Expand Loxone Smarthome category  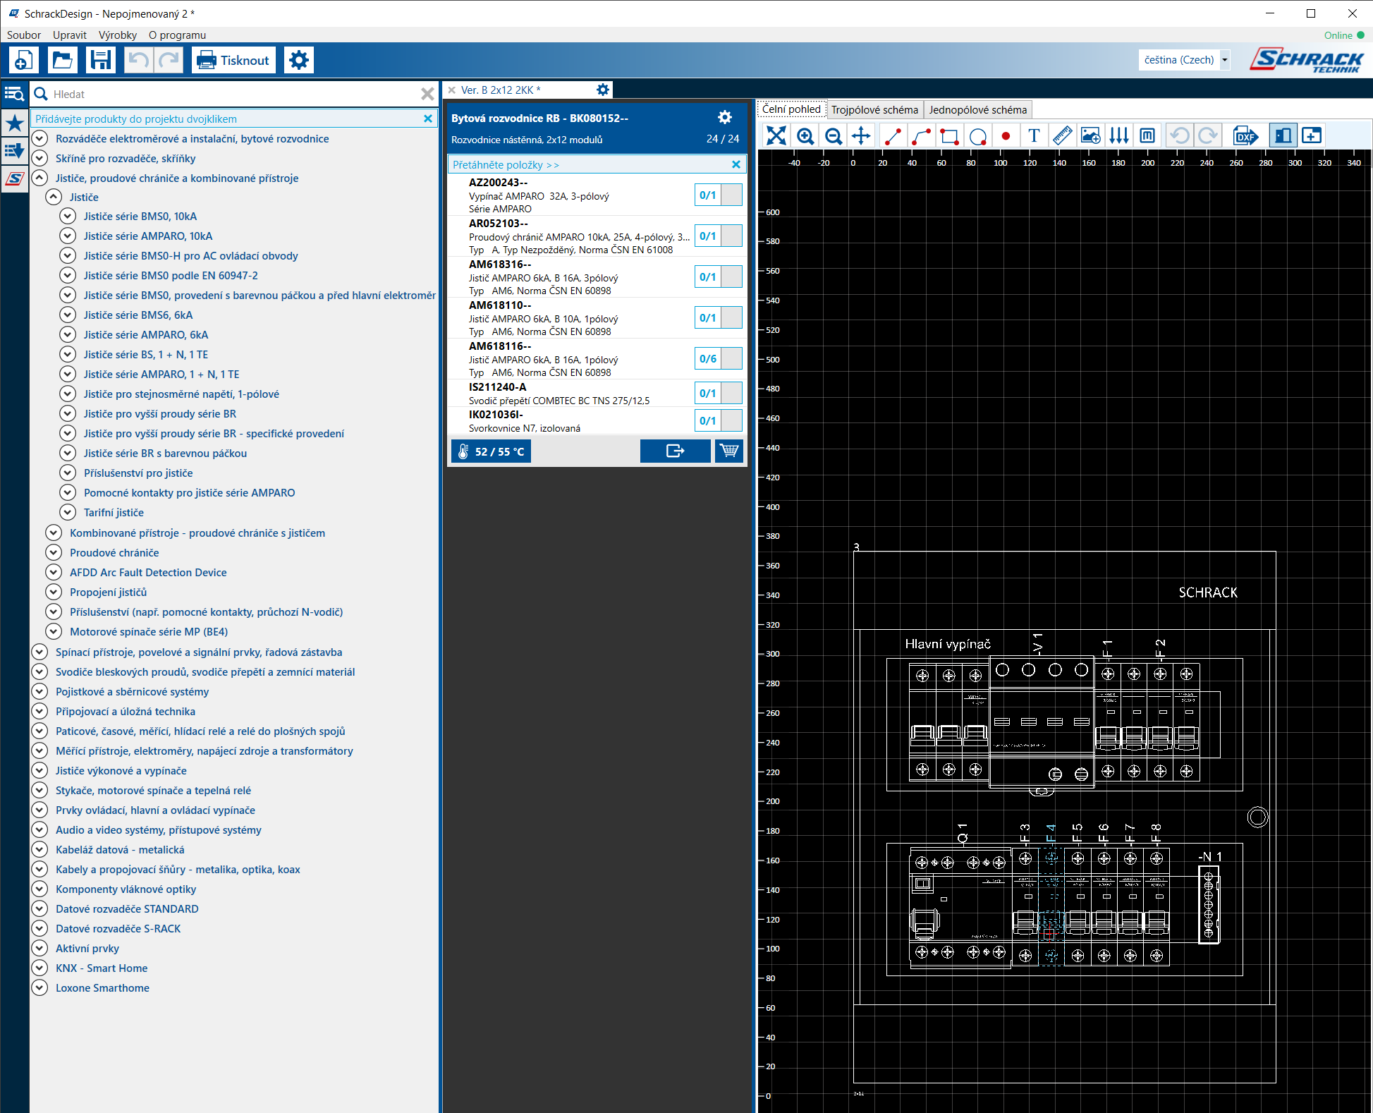(x=39, y=987)
